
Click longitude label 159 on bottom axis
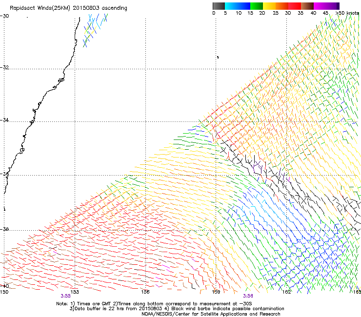point(216,292)
